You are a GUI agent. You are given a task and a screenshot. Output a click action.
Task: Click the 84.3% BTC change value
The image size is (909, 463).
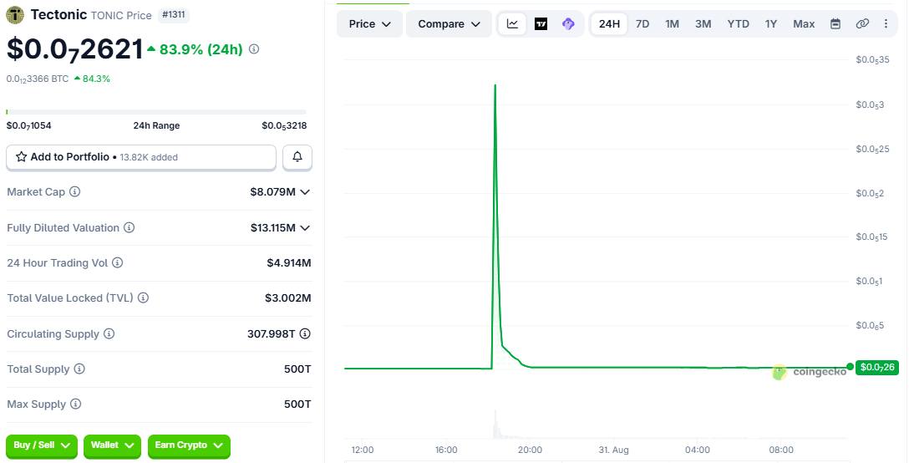tap(96, 79)
